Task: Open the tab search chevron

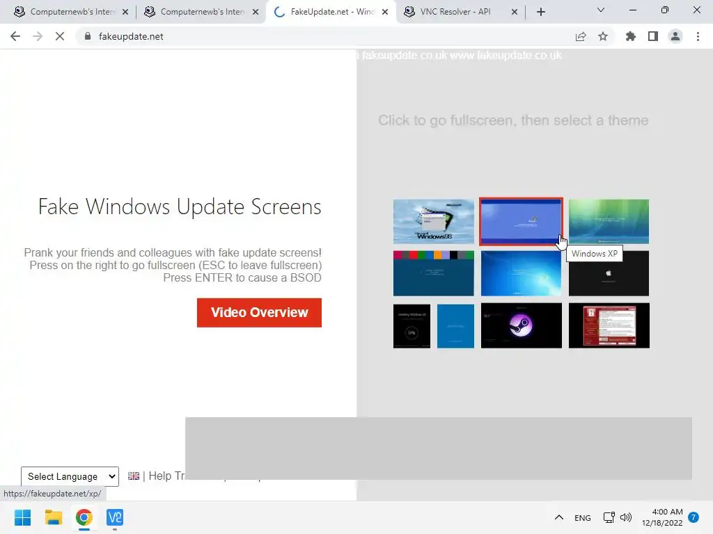Action: pos(601,10)
